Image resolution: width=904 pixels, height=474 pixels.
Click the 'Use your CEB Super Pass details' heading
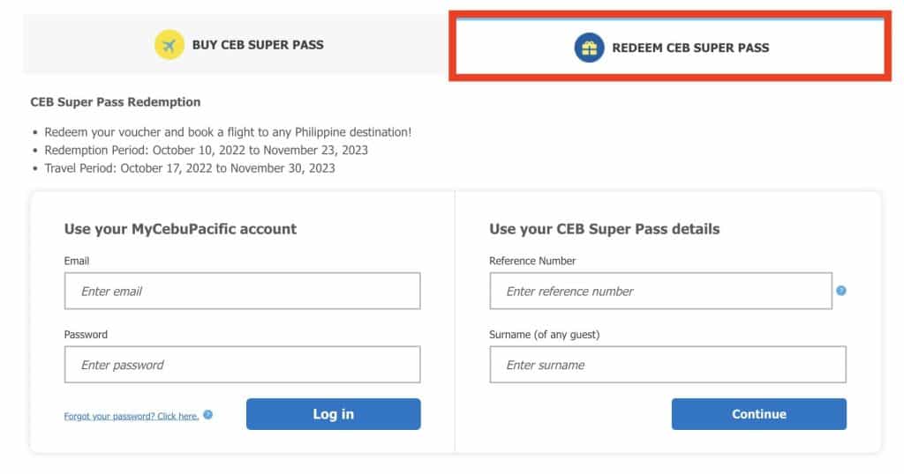604,229
